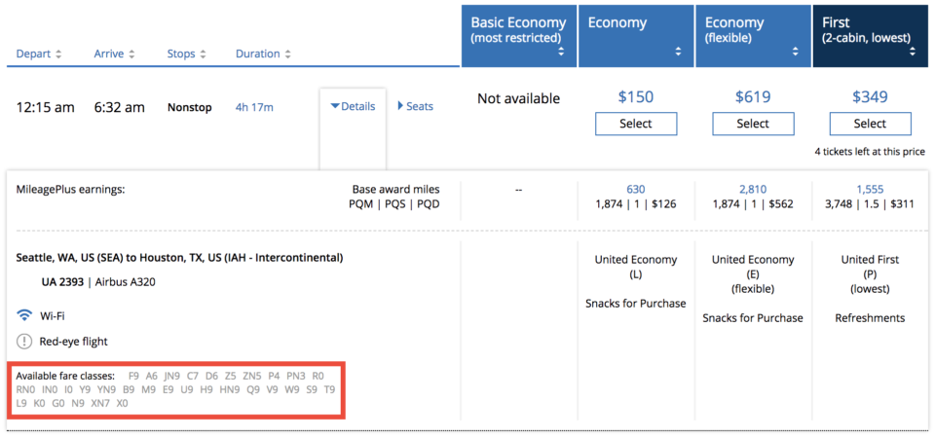Select the $619 flexible Economy fare
935x436 pixels.
[753, 124]
